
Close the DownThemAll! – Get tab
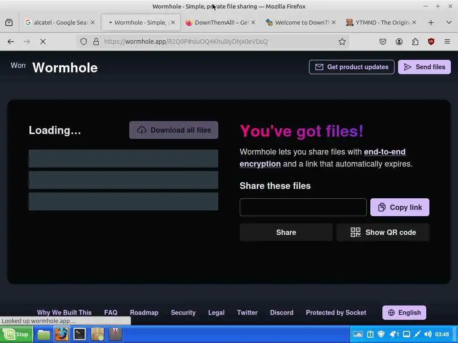(253, 22)
